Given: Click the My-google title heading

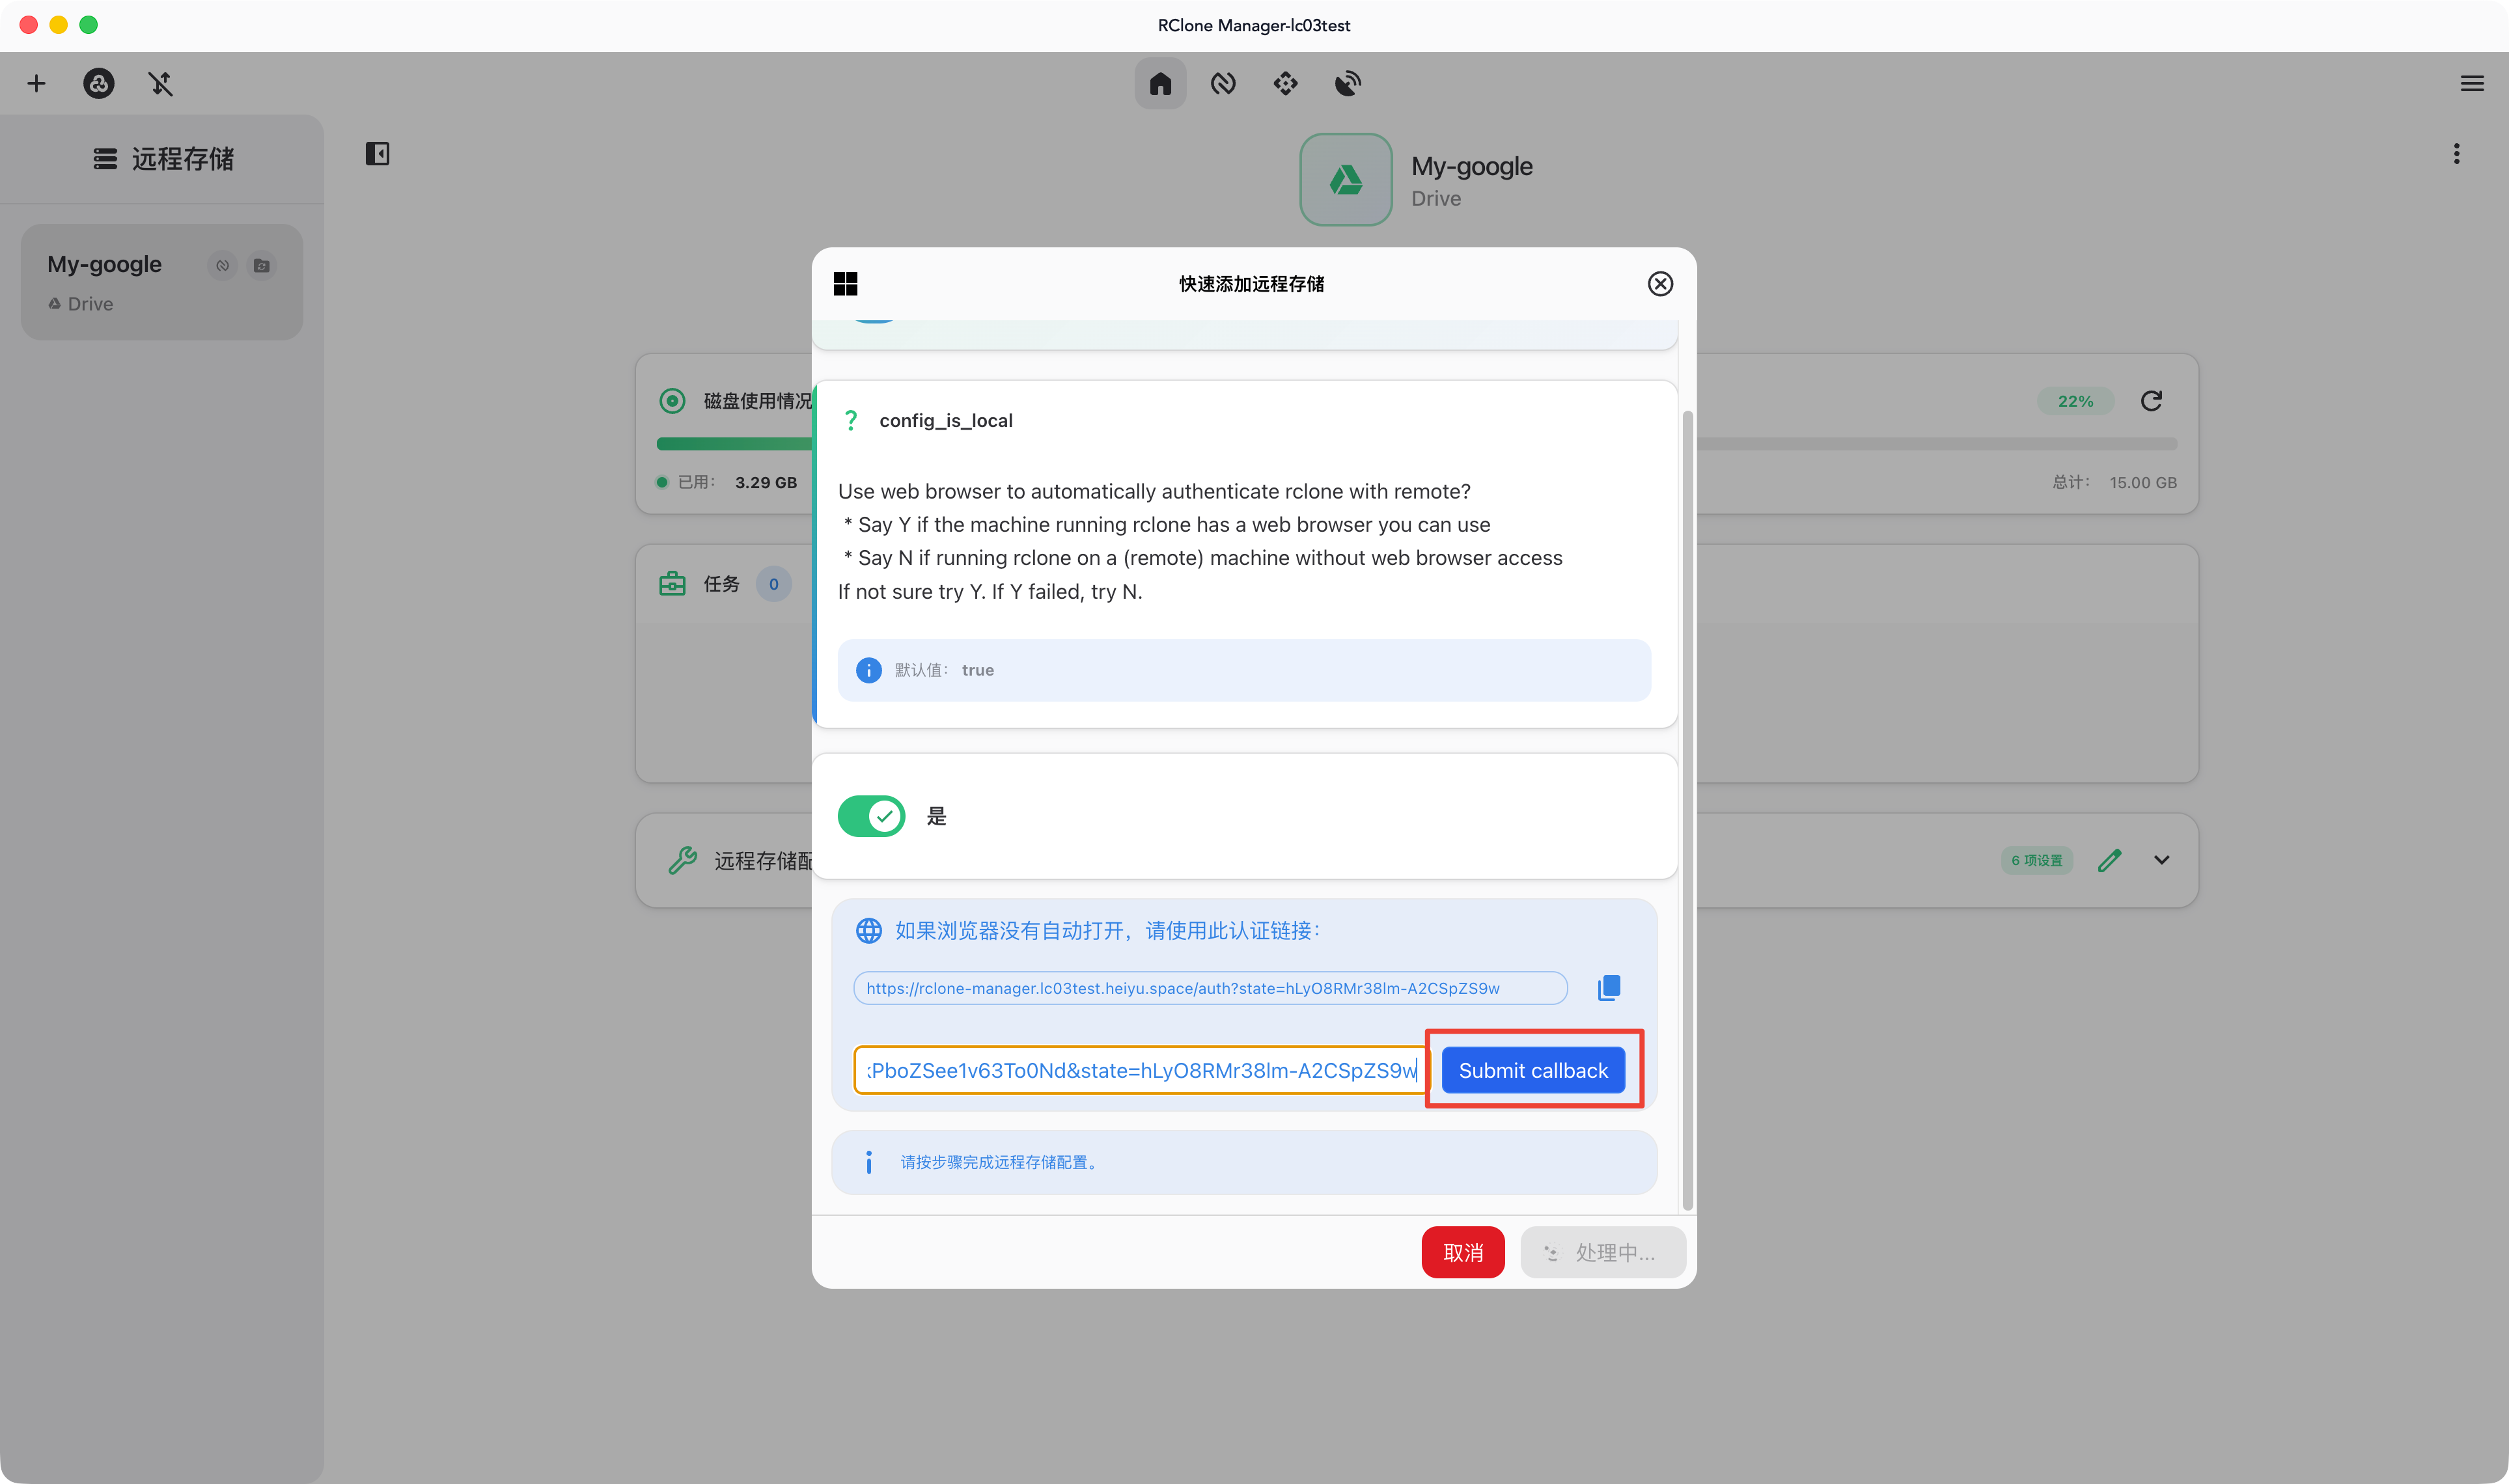Looking at the screenshot, I should pyautogui.click(x=1471, y=166).
